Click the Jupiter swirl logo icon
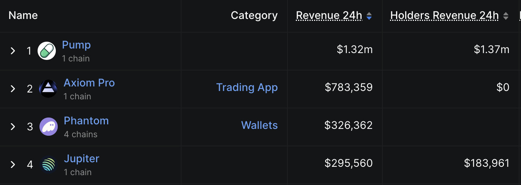The width and height of the screenshot is (521, 185). click(x=49, y=165)
